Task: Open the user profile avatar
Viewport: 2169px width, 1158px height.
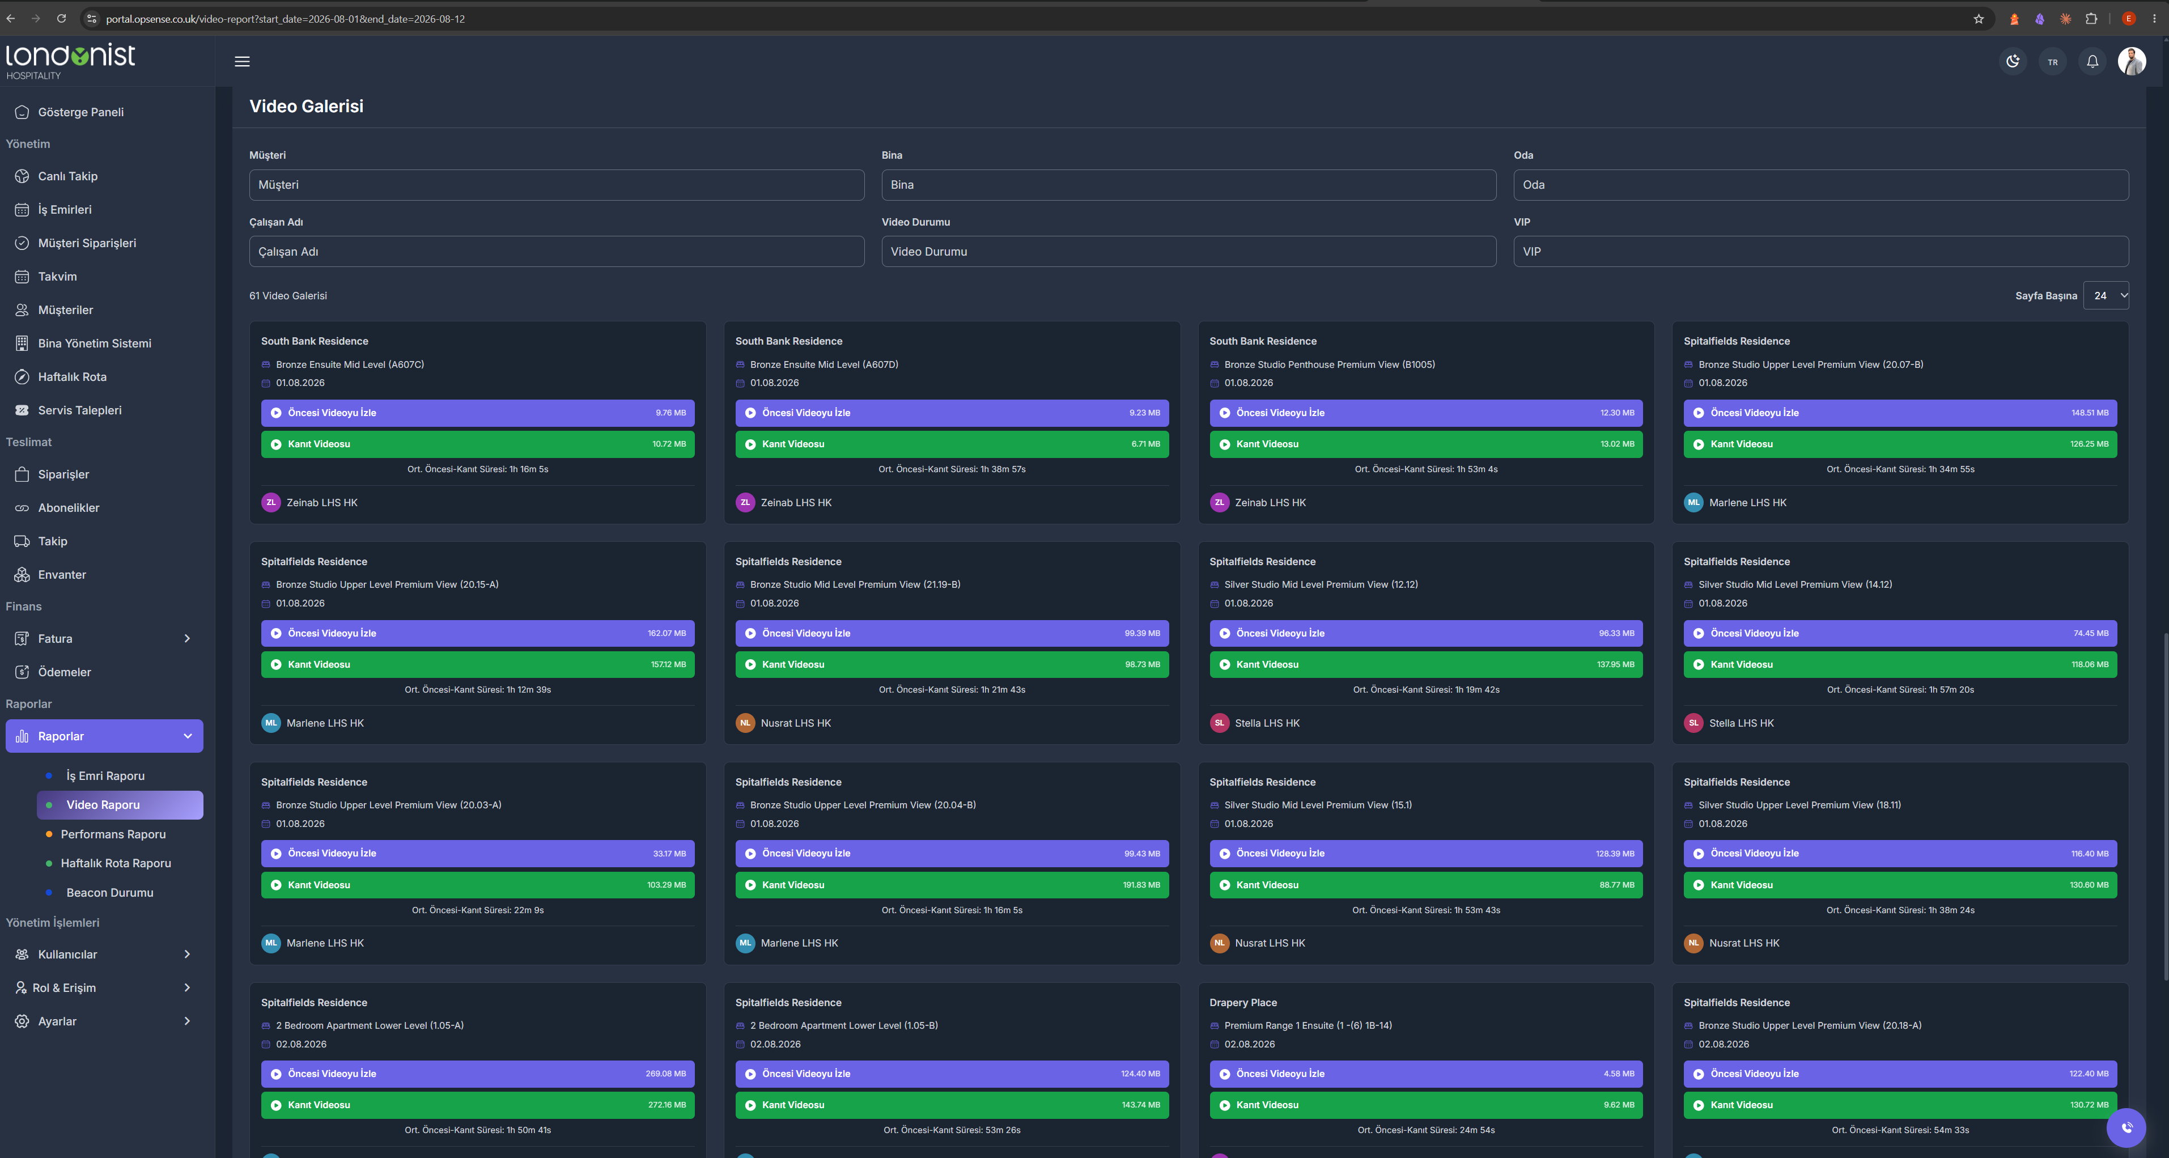Action: pyautogui.click(x=2132, y=61)
